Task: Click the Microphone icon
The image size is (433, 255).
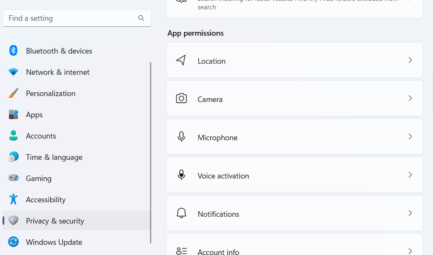Action: [x=181, y=136]
